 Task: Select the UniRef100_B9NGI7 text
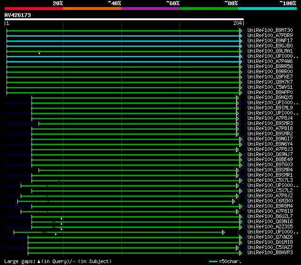pos(270,139)
